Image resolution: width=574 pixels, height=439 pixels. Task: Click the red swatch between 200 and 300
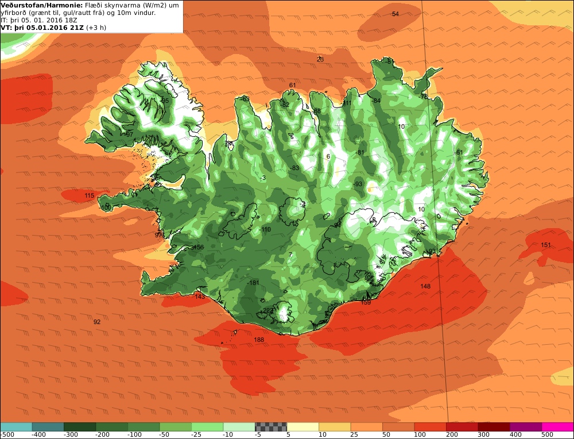pos(462,426)
